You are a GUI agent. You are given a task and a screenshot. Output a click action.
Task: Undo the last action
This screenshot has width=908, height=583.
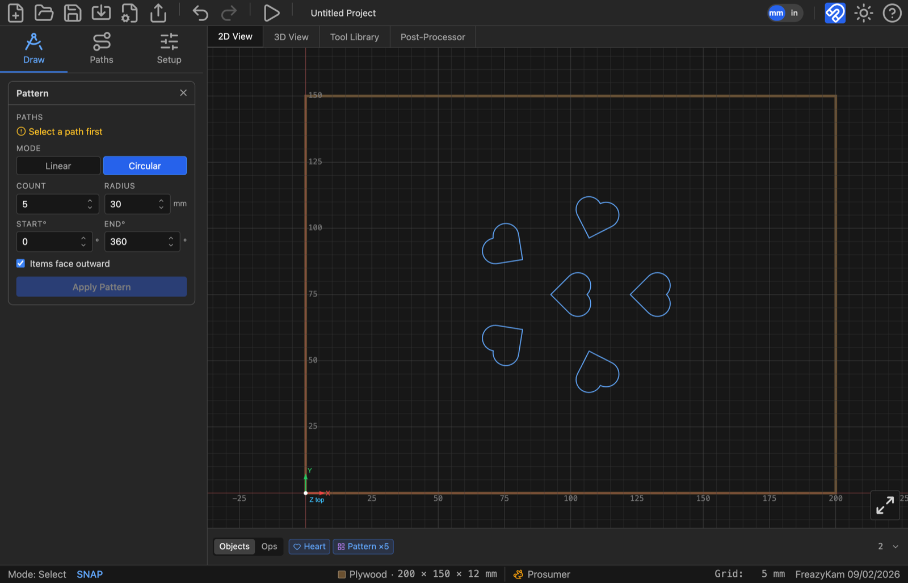[200, 12]
